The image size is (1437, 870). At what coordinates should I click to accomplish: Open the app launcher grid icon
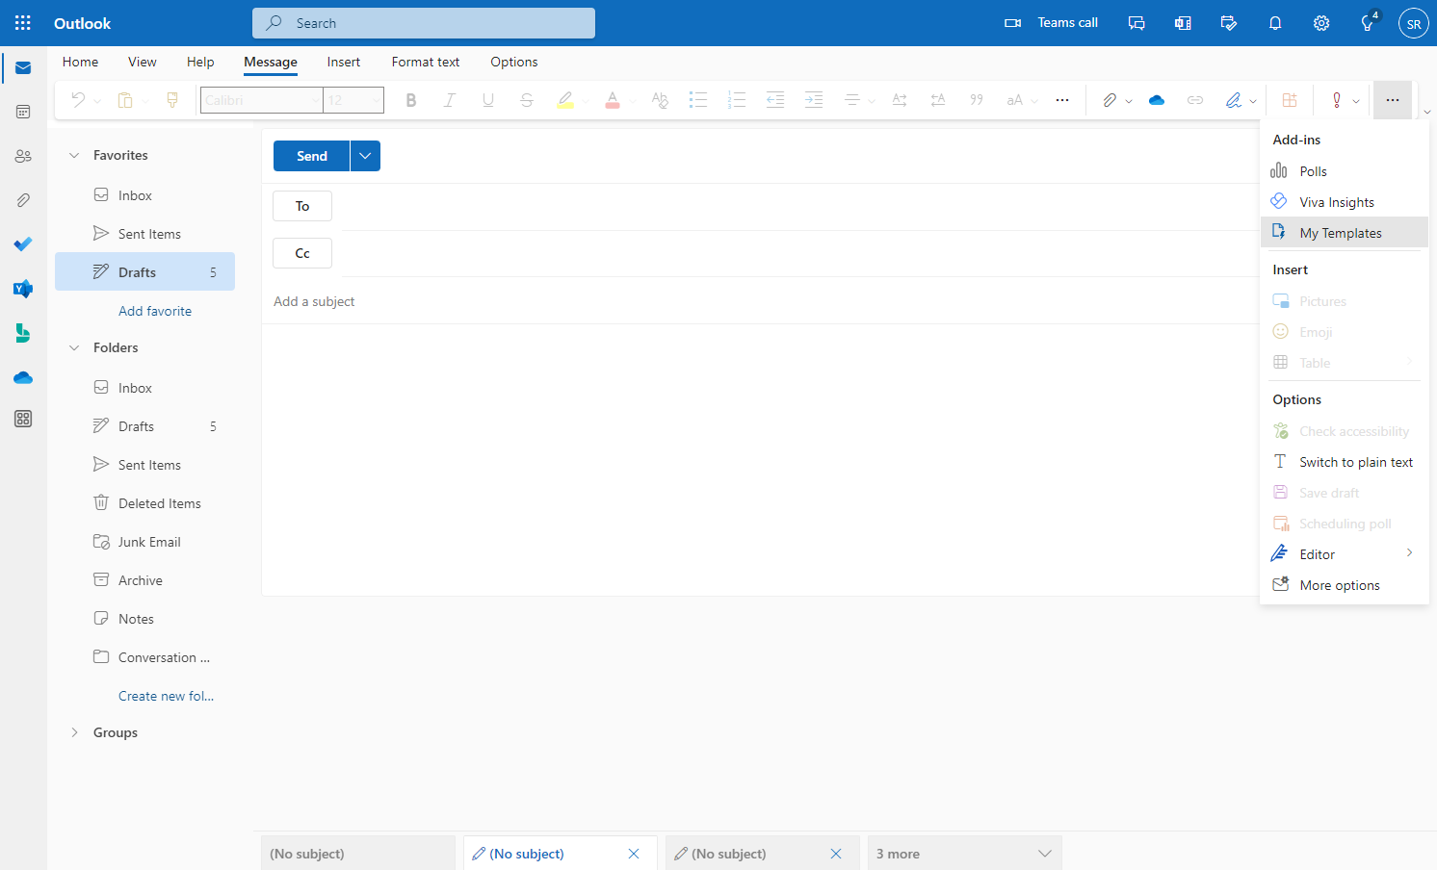click(x=23, y=23)
